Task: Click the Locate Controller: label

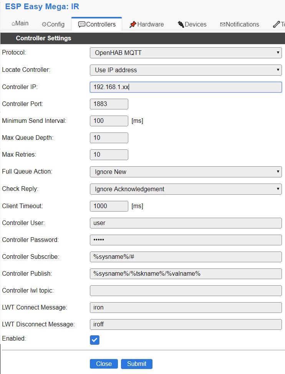Action: [x=26, y=70]
